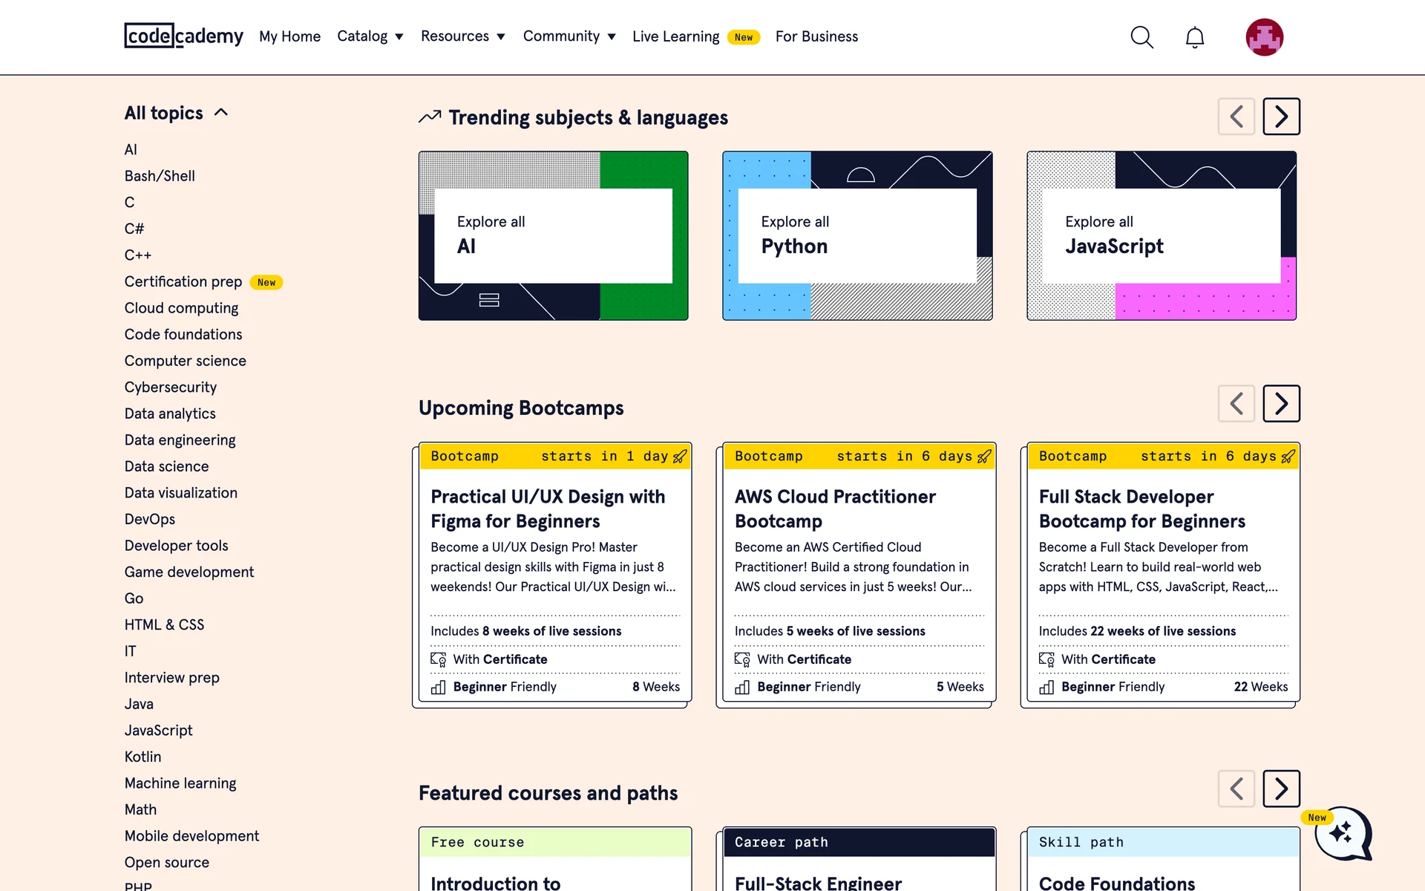
Task: Expand the Catalog dropdown menu
Action: coord(370,36)
